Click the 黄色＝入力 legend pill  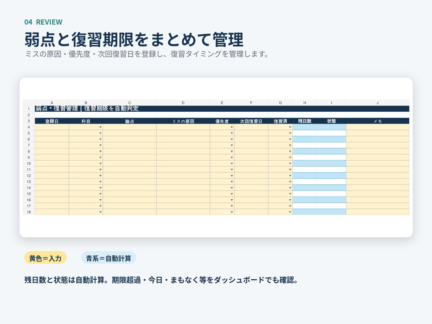(46, 258)
